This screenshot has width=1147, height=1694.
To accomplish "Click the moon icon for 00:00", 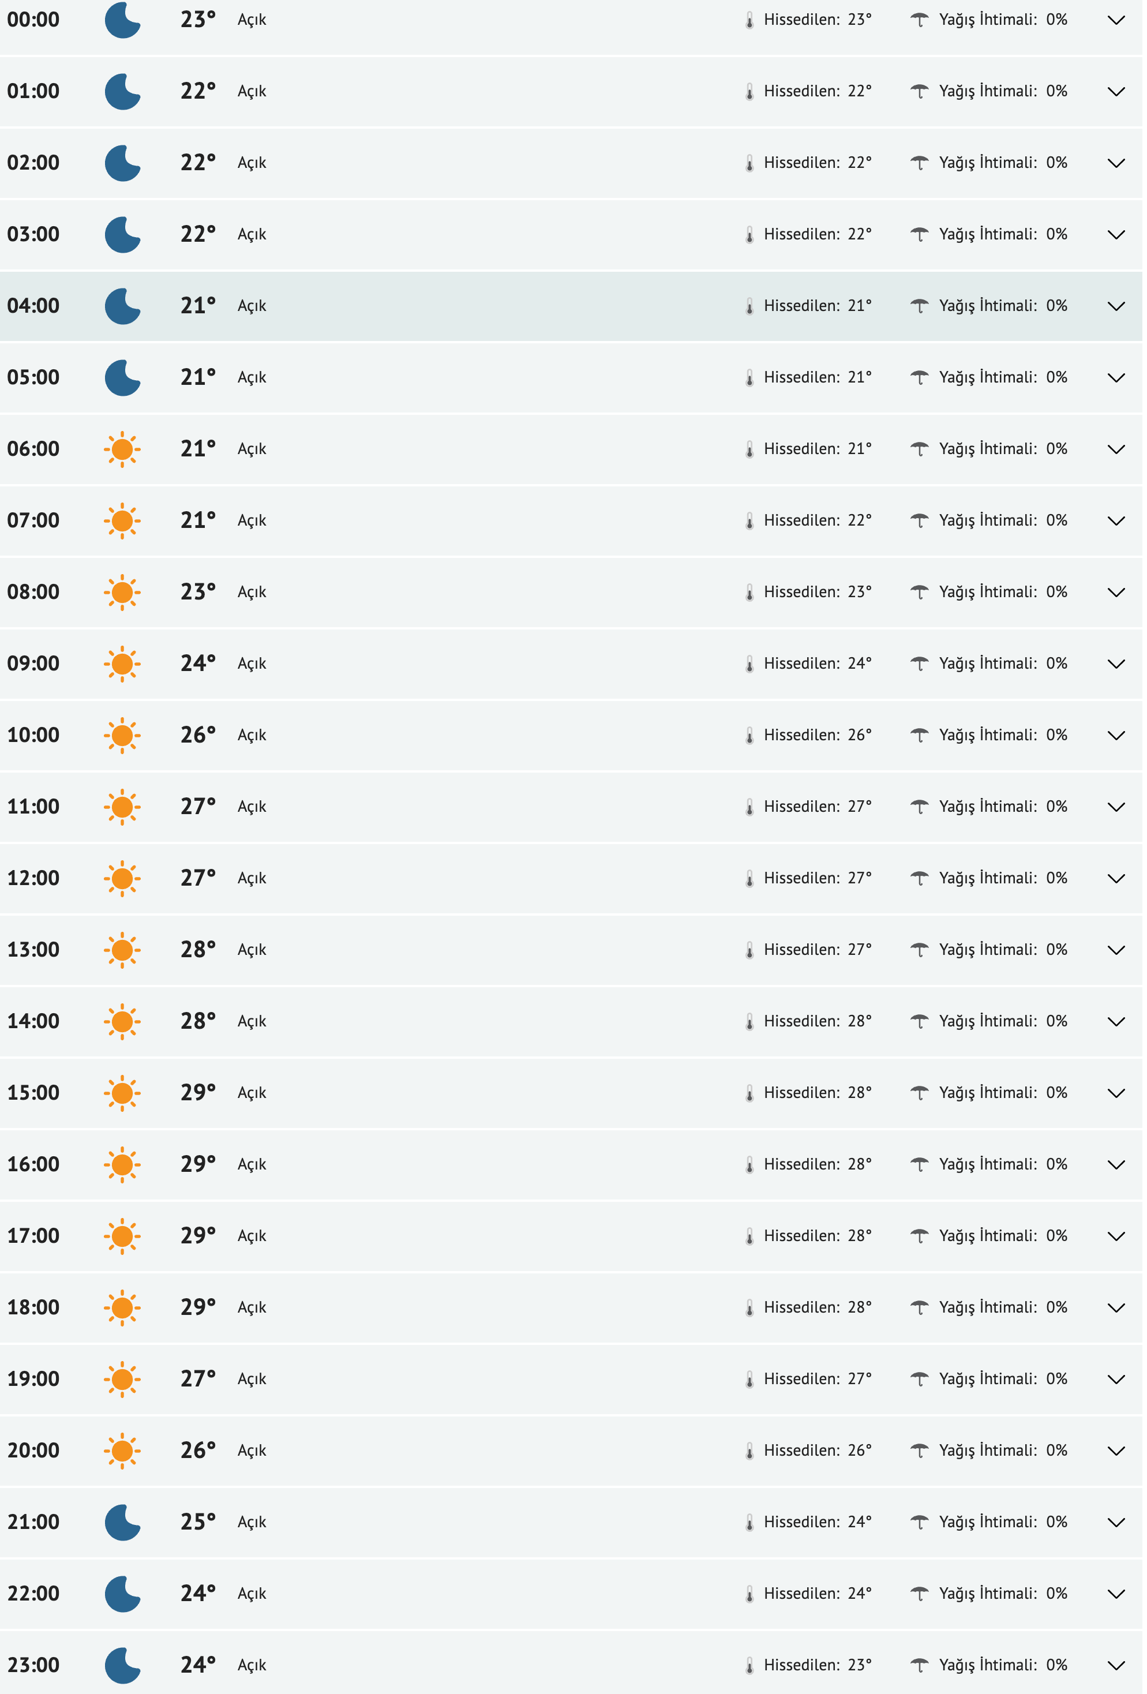I will tap(122, 20).
